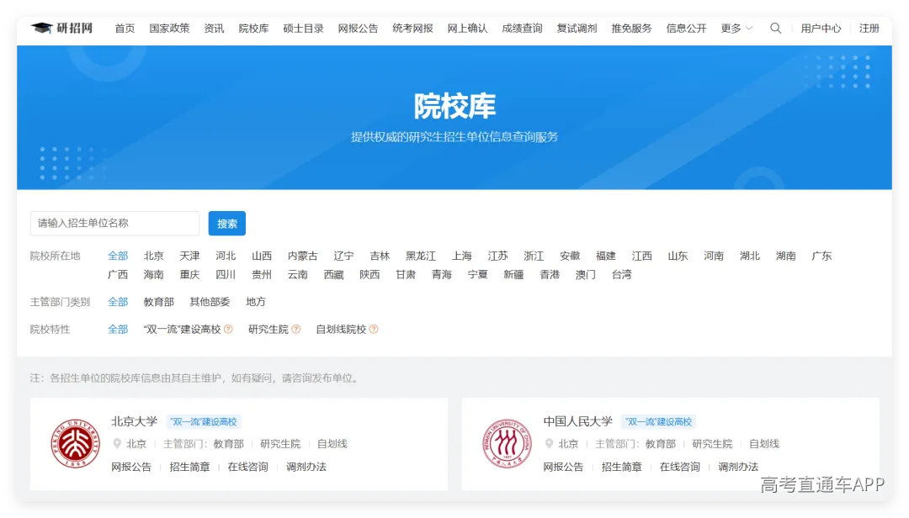Open 中国人民大学 调剂办法 link
Screen dimensions: 909x518
[738, 467]
